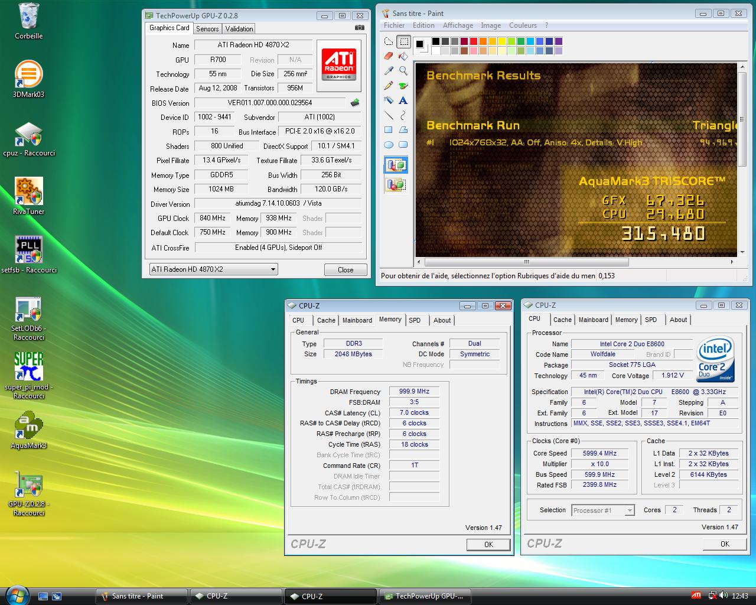Open the About tab in the memory CPU-Z window
756x605 pixels.
[x=442, y=320]
